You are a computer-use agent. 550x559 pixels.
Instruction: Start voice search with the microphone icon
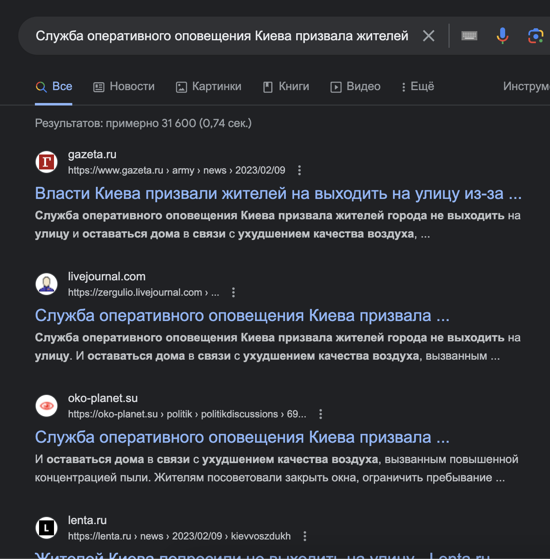[x=503, y=36]
